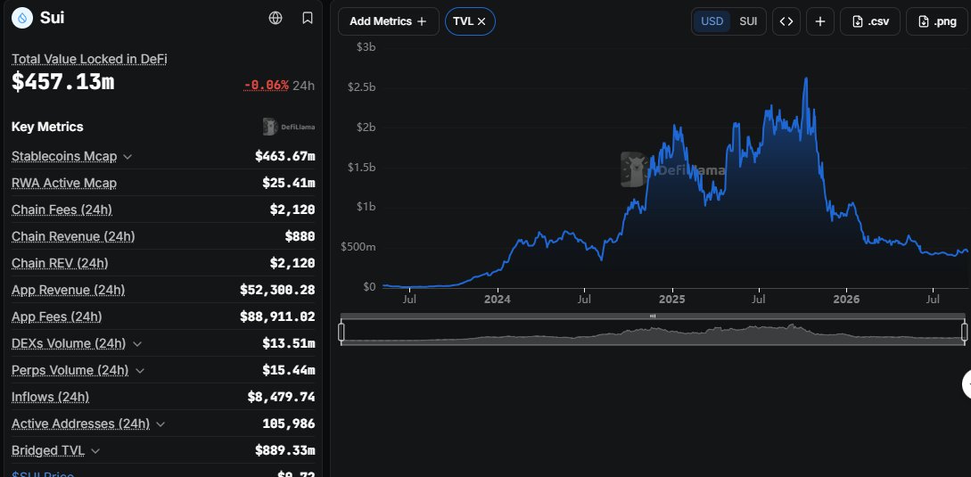Viewport: 971px width, 477px height.
Task: Open the embed code icon button
Action: pyautogui.click(x=786, y=21)
